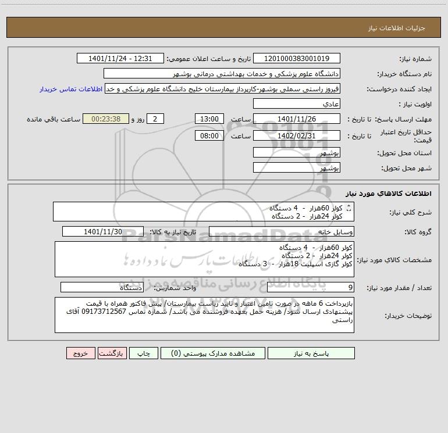Click the label 'گروه کالا:'
The width and height of the screenshot is (448, 433).
click(x=418, y=232)
